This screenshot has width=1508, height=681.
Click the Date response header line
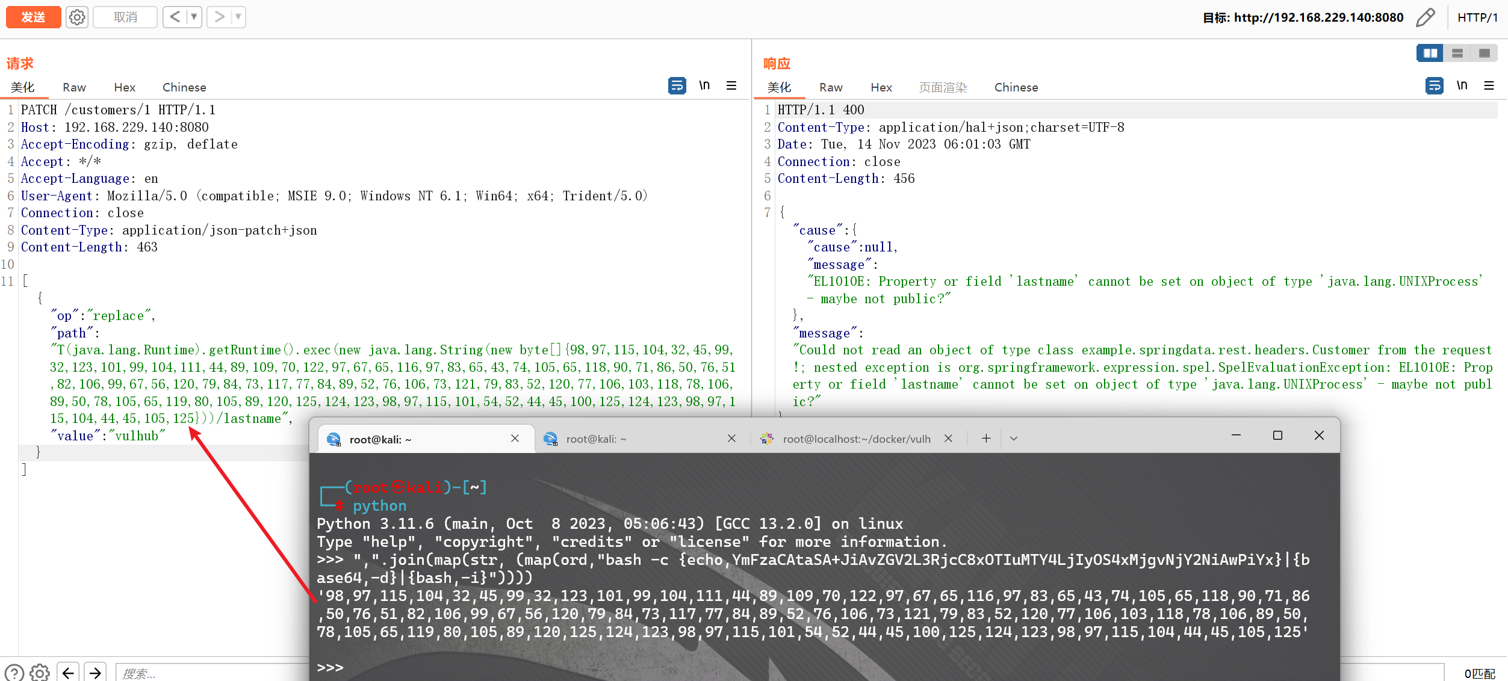click(904, 144)
